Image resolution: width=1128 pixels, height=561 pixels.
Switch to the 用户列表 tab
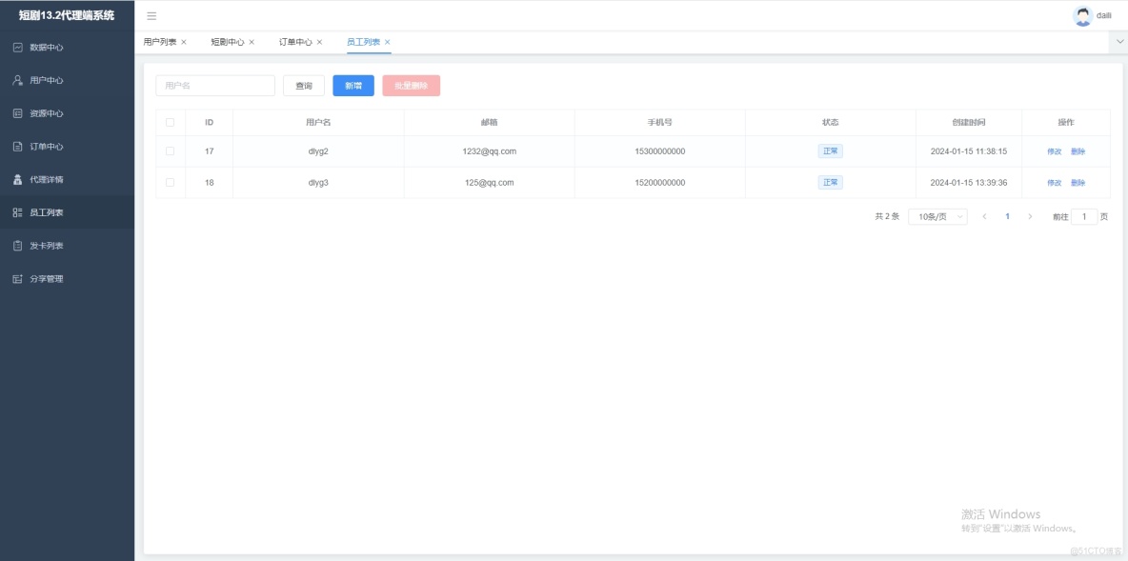pos(164,41)
